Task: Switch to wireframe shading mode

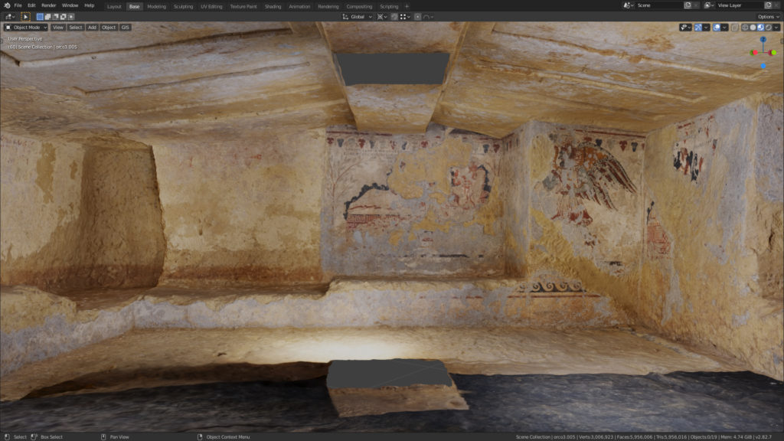Action: tap(745, 28)
